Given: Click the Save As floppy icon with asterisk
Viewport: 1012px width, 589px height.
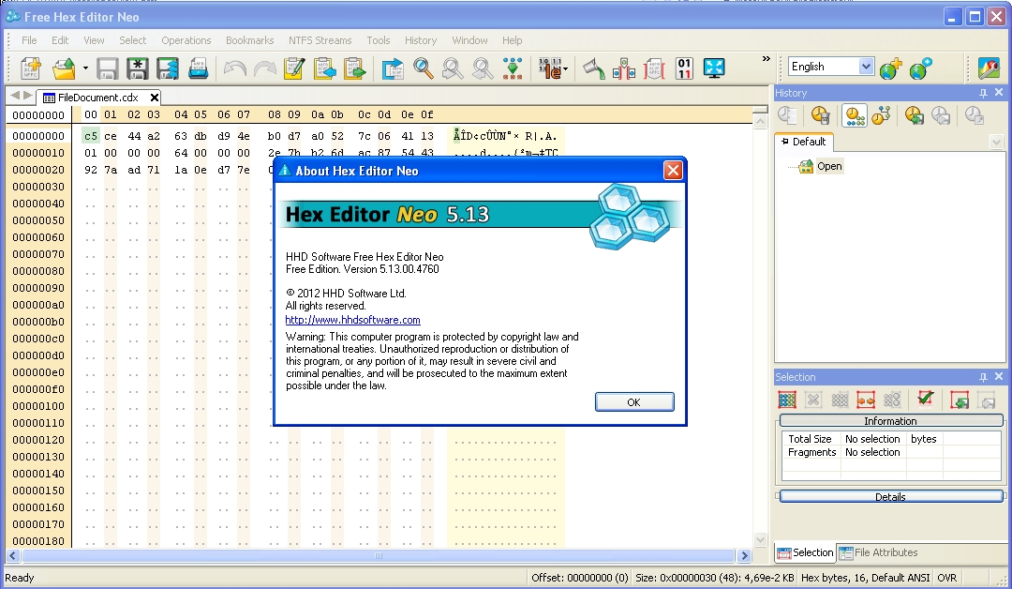Looking at the screenshot, I should (x=137, y=68).
